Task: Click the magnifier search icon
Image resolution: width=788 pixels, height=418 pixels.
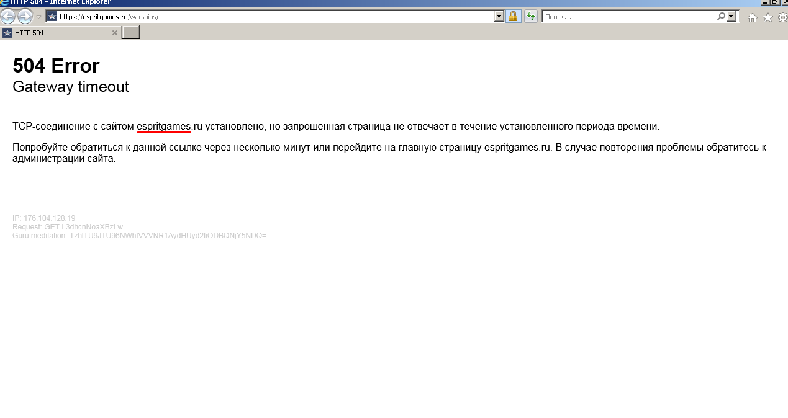Action: (x=721, y=17)
